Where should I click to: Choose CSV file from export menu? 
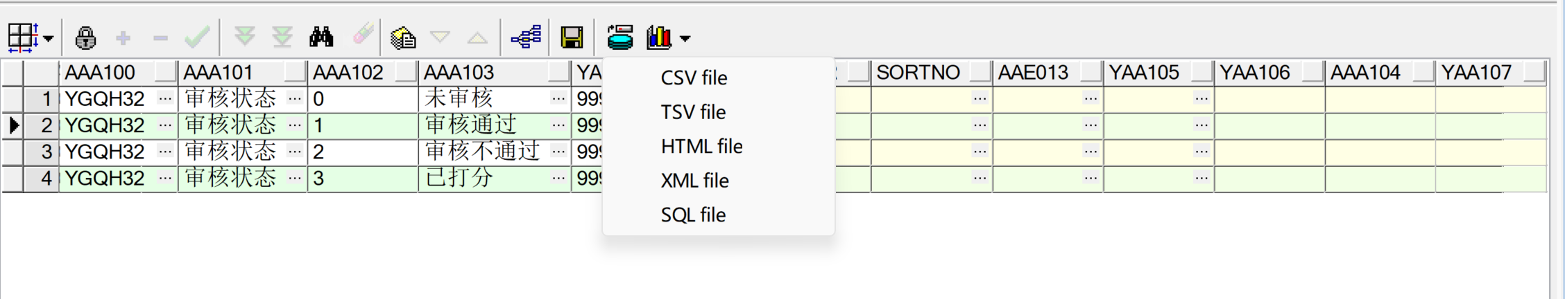(x=694, y=78)
